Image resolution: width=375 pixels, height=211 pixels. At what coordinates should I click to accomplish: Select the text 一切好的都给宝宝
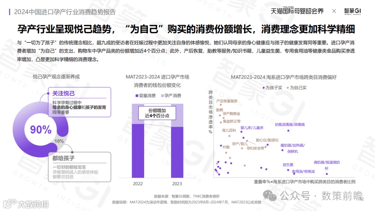point(69,167)
